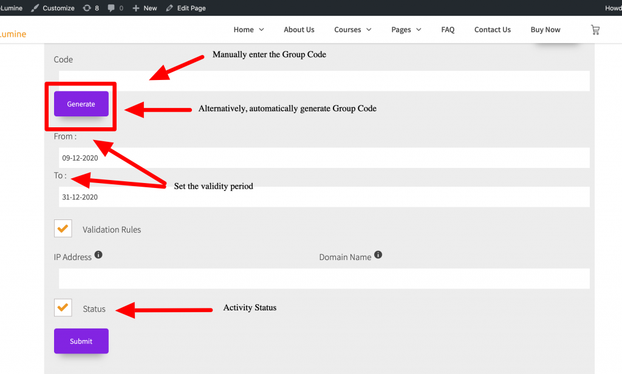Image resolution: width=622 pixels, height=374 pixels.
Task: Uncheck the Status checkbox
Action: [x=63, y=308]
